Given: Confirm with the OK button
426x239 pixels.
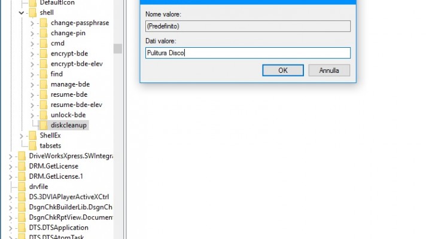Looking at the screenshot, I should (283, 71).
